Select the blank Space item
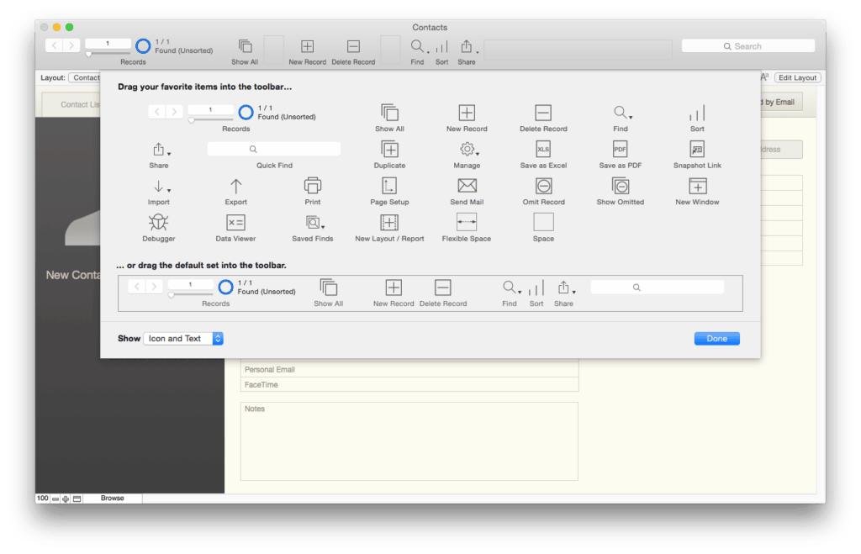The width and height of the screenshot is (861, 554). pos(543,223)
